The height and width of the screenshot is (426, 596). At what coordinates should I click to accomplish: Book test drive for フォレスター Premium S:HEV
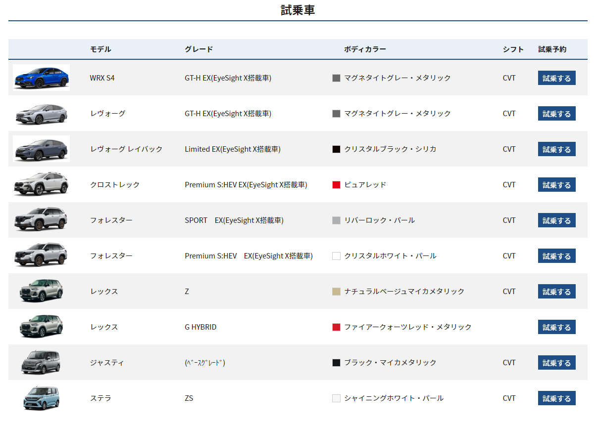pos(556,256)
